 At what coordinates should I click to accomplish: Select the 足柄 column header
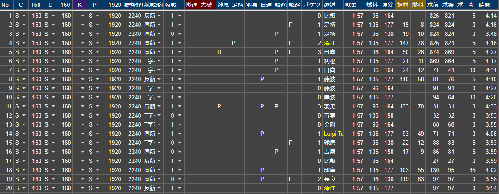pyautogui.click(x=237, y=5)
